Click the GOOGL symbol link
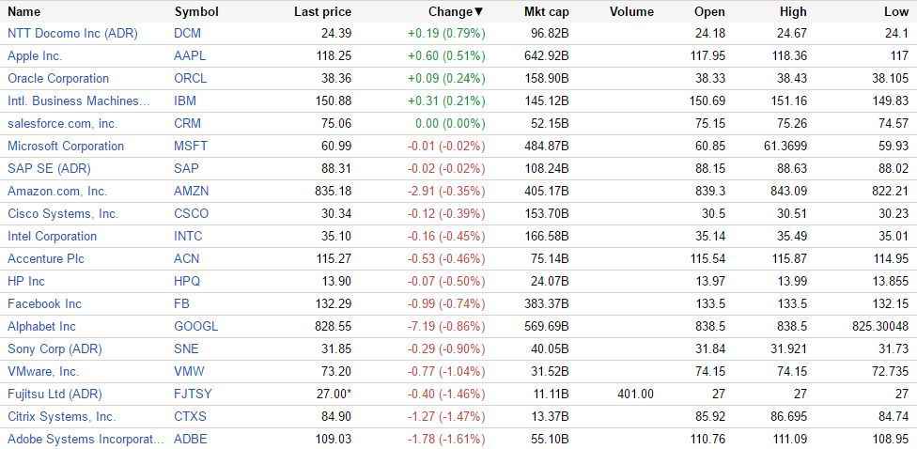 coord(195,326)
